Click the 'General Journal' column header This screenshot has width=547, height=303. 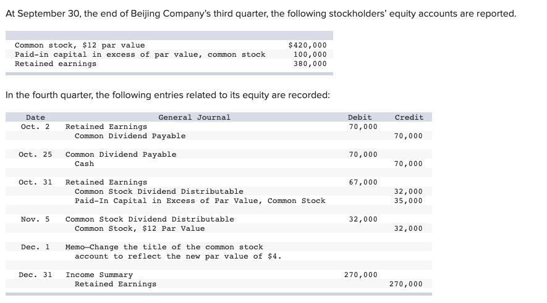[194, 117]
